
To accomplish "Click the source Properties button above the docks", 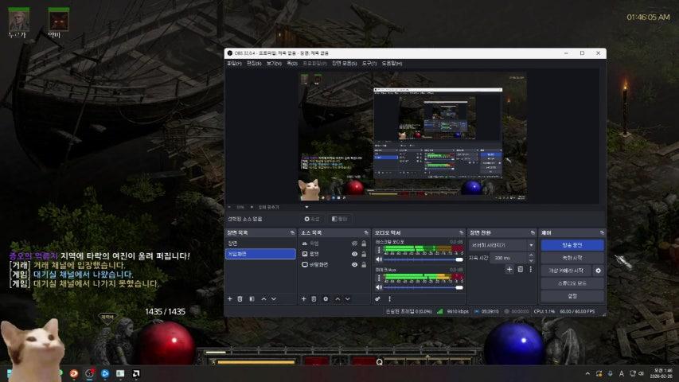I will pos(312,219).
